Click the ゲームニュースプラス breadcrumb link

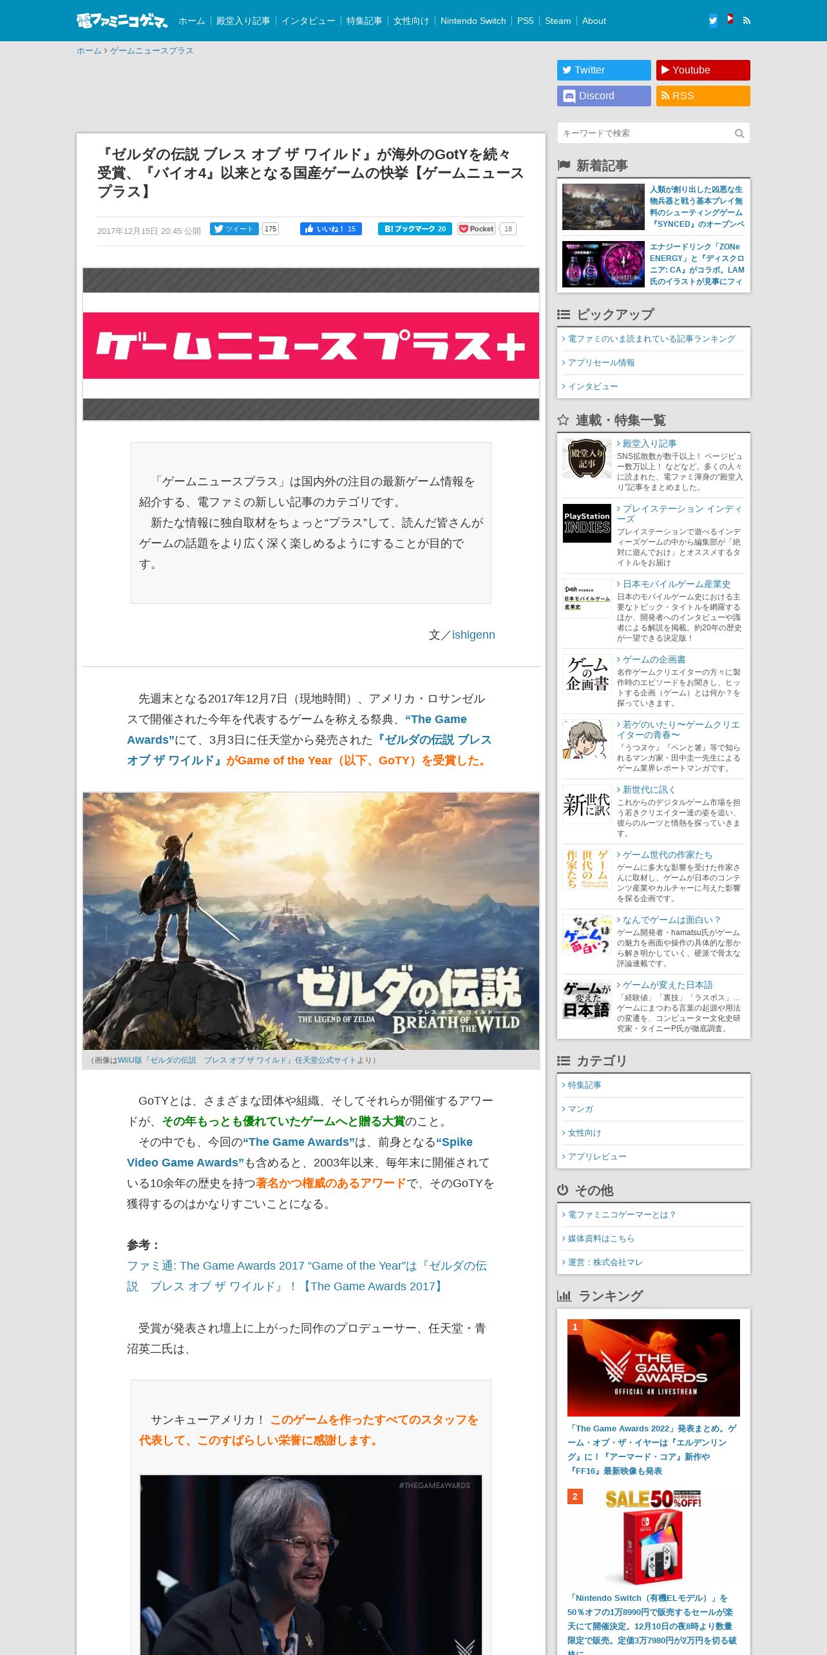pyautogui.click(x=152, y=51)
